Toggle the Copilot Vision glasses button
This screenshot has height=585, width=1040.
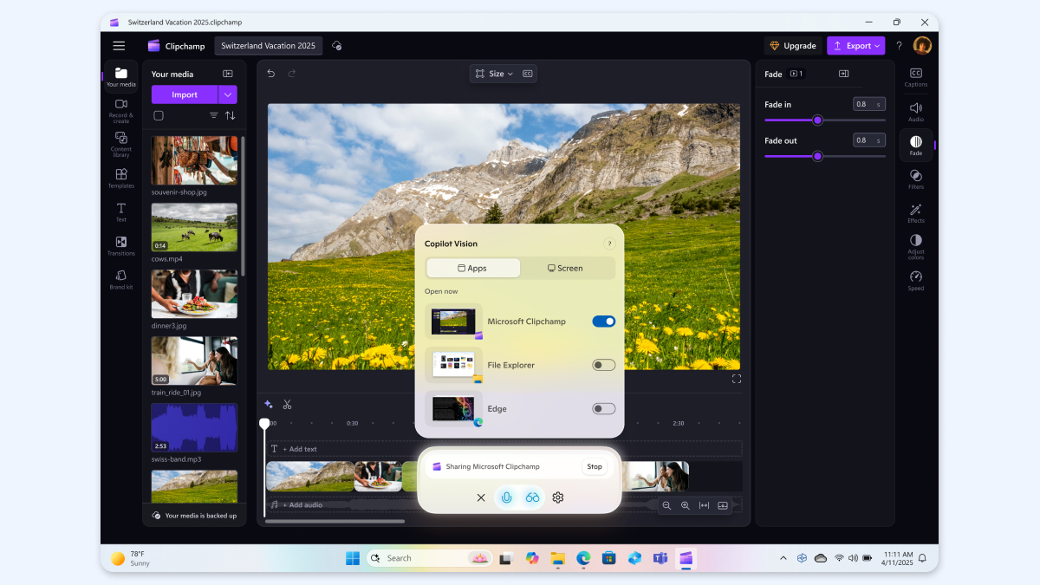pos(532,497)
